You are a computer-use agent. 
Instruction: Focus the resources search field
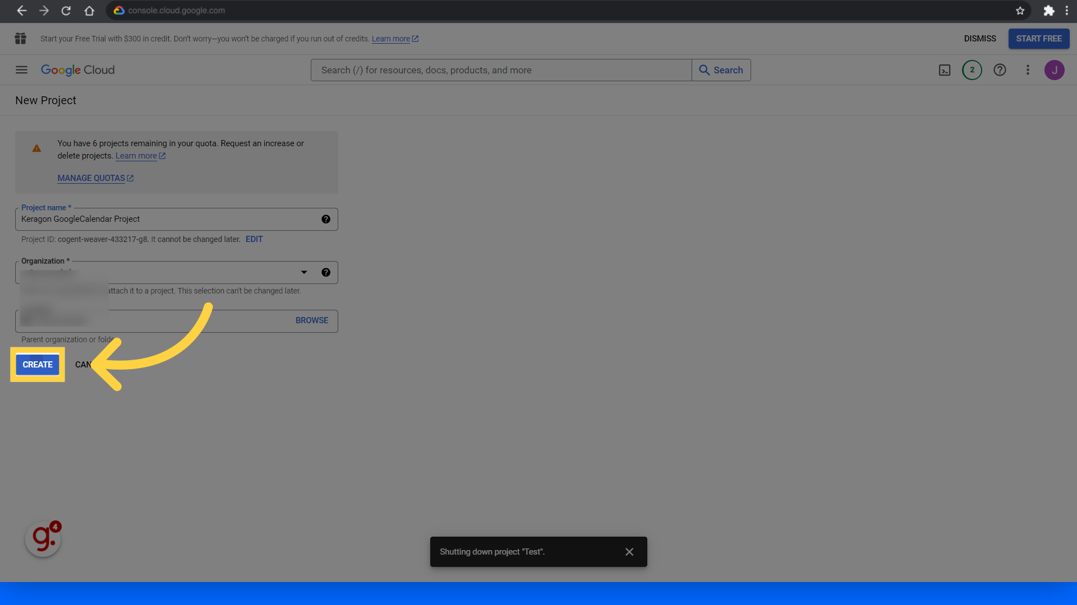[501, 70]
